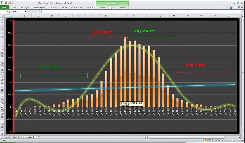245x143 pixels.
Task: Insert a new worksheet via tab icon
Action: [39, 137]
